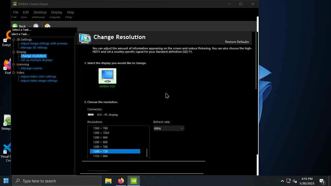This screenshot has width=331, height=186.
Task: Select resolution 1280 × 720
Action: [x=115, y=151]
